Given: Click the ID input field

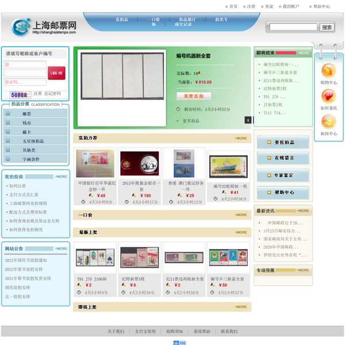Looking at the screenshot, I should 25,65.
